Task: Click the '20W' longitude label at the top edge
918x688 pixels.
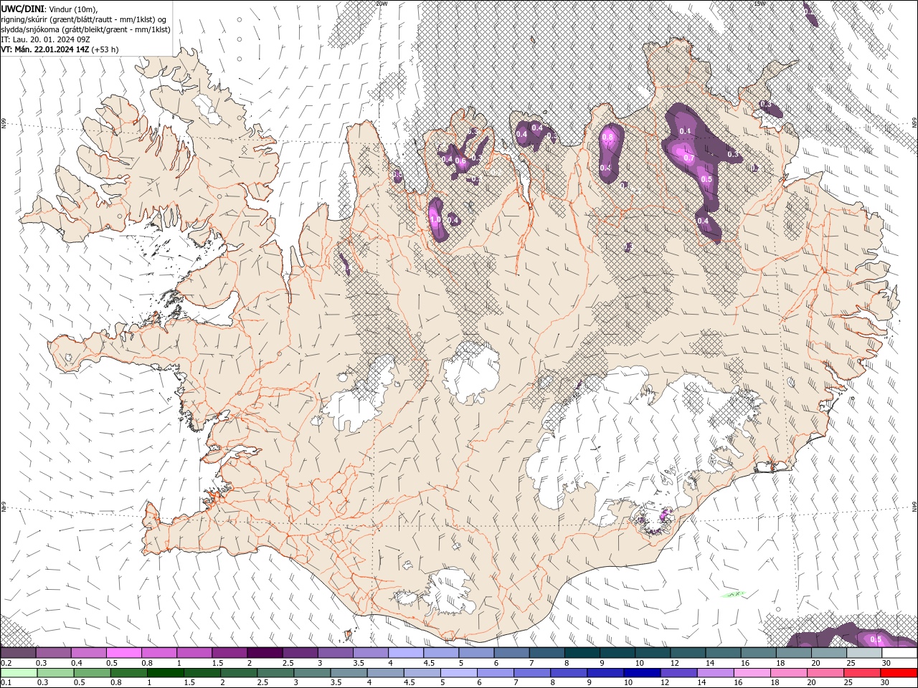Action: pos(382,4)
